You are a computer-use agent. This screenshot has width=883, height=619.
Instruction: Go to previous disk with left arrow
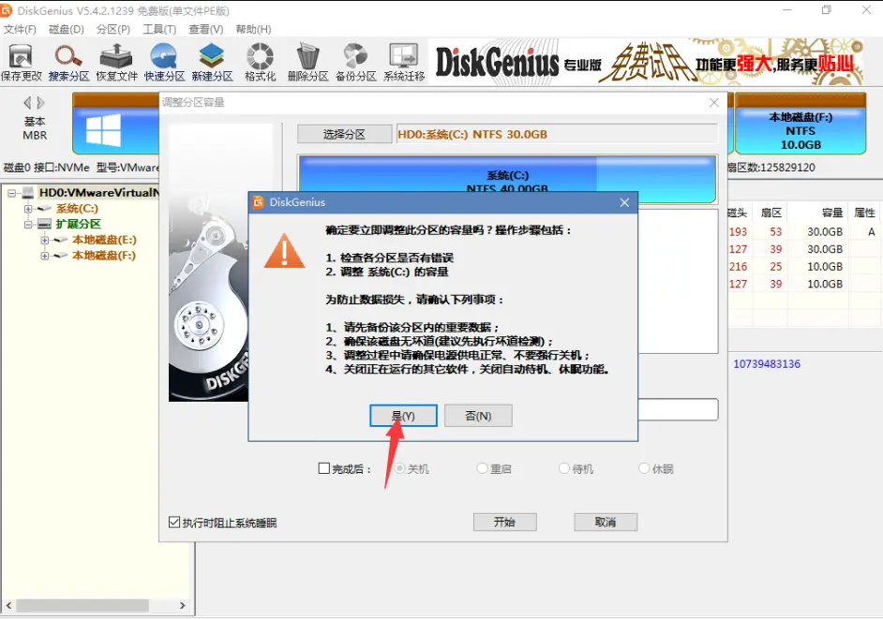coord(27,103)
